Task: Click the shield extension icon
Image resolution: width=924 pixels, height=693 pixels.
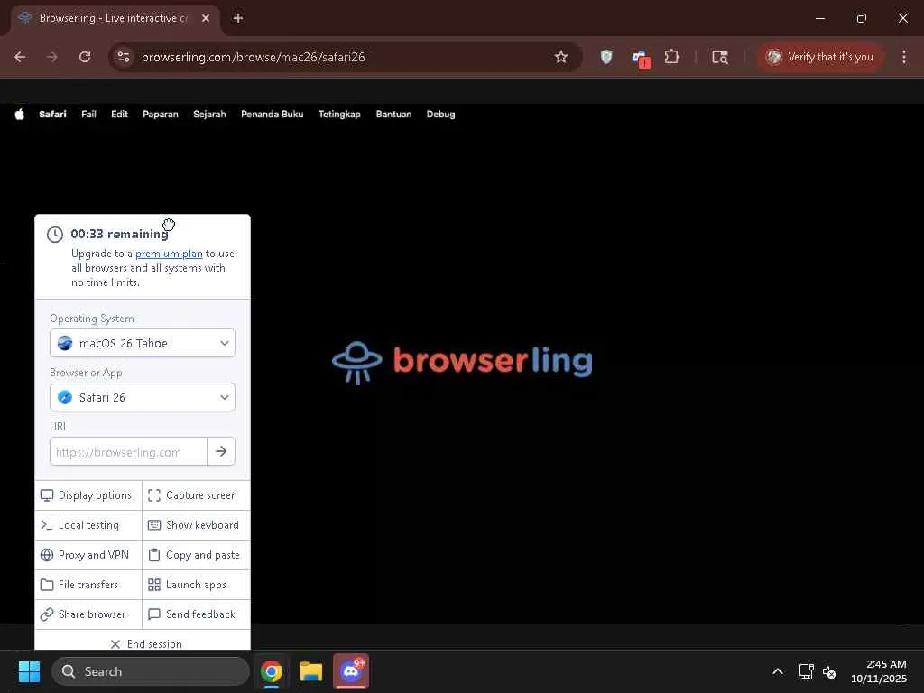Action: pos(606,57)
